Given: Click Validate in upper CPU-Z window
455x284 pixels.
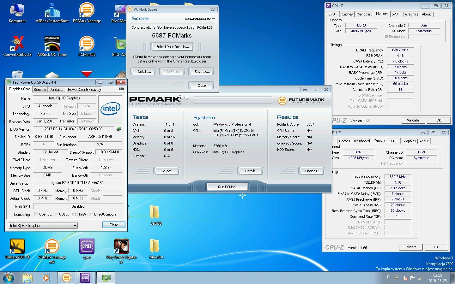Looking at the screenshot, I should pos(413,120).
